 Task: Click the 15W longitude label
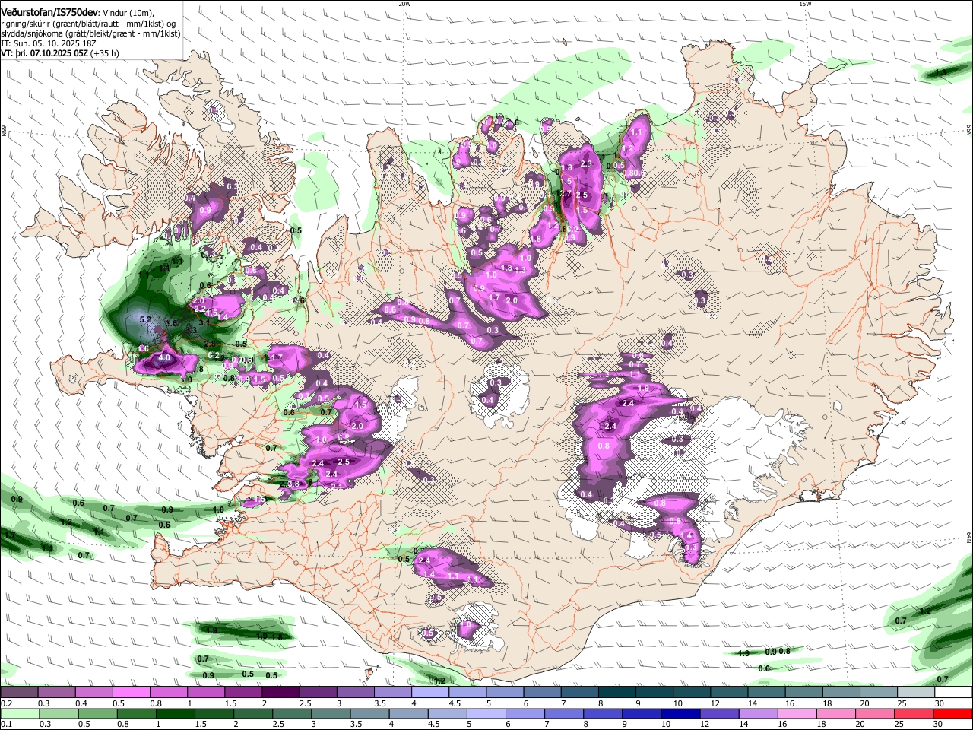(x=805, y=4)
